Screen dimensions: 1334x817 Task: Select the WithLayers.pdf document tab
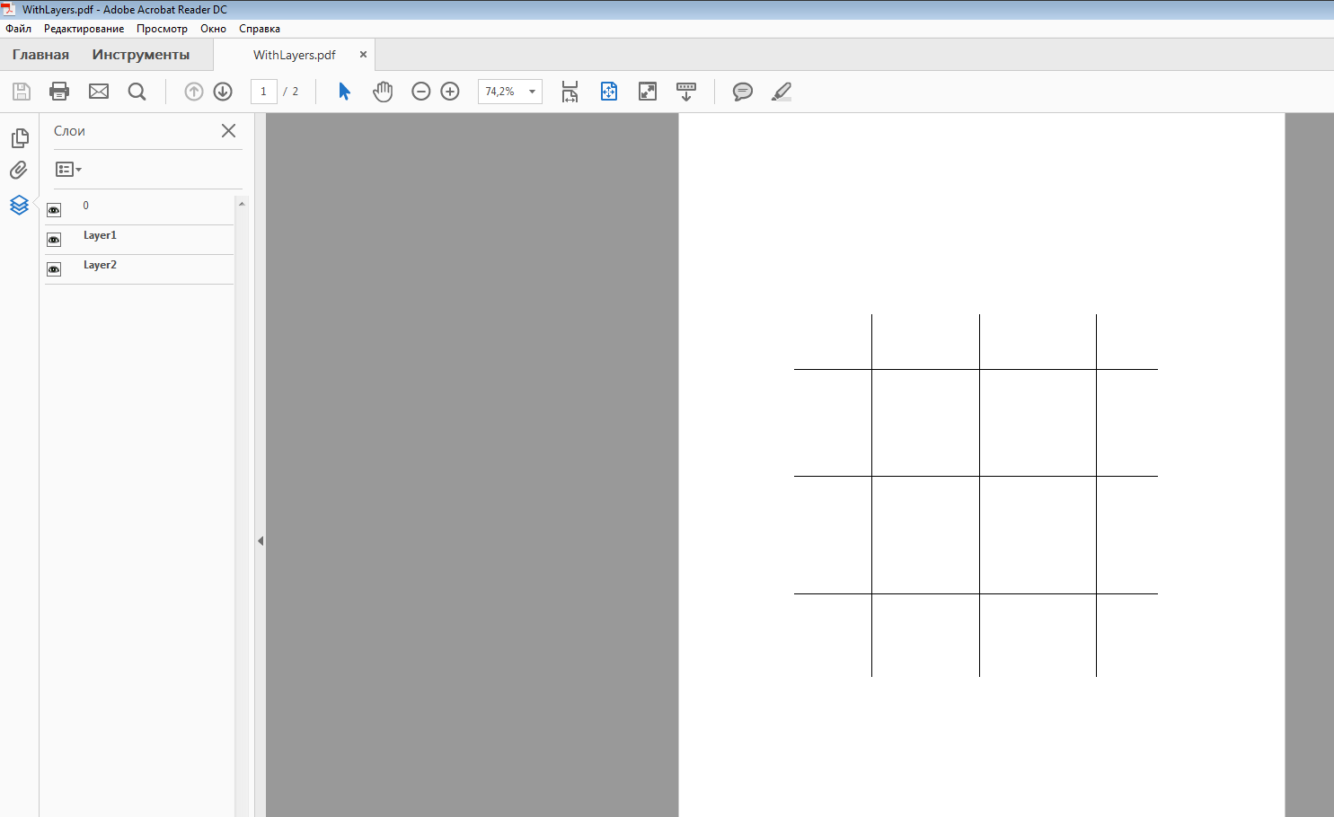click(x=295, y=55)
